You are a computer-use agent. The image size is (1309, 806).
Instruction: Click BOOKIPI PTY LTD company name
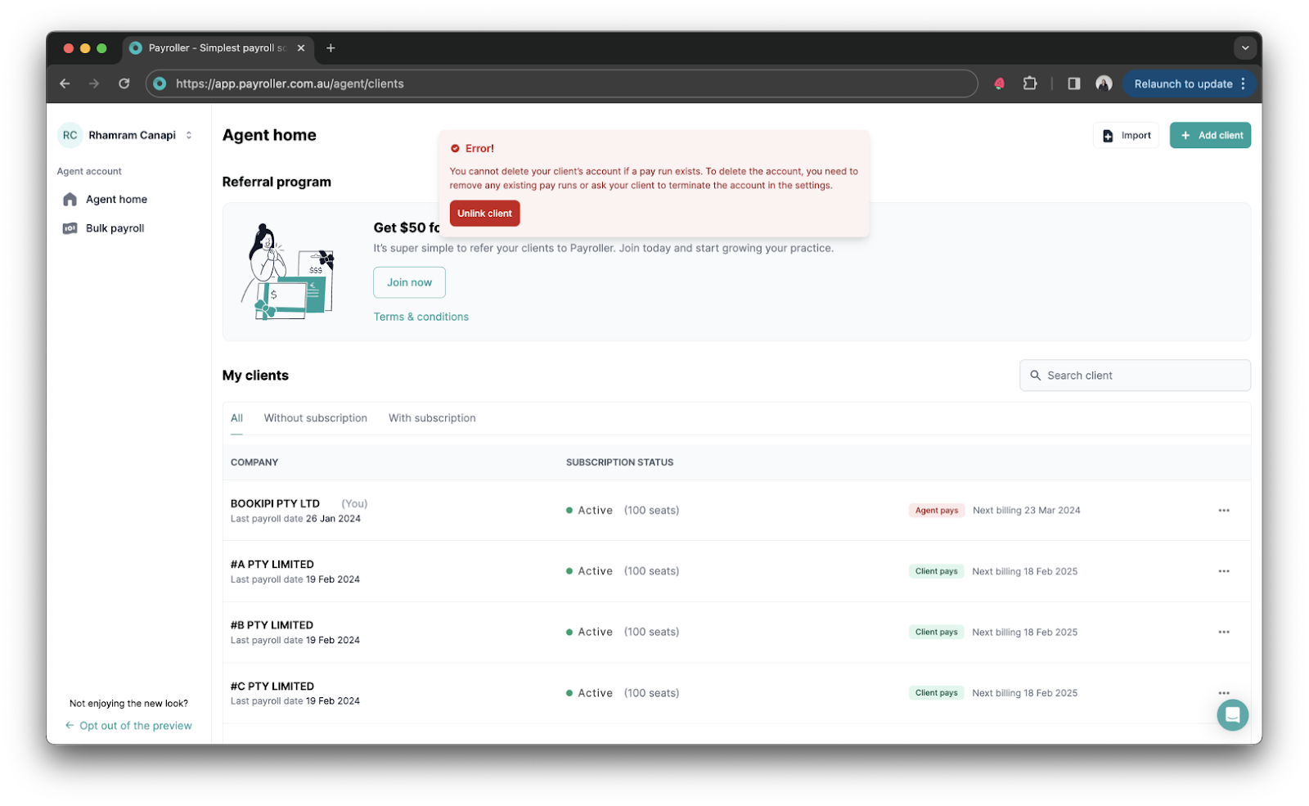275,503
